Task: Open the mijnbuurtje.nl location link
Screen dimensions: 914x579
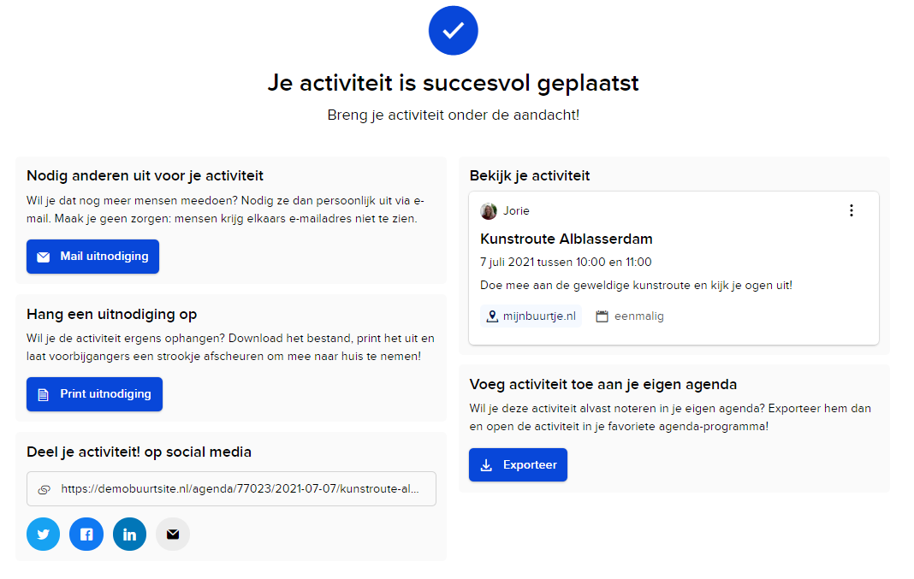Action: click(x=538, y=316)
